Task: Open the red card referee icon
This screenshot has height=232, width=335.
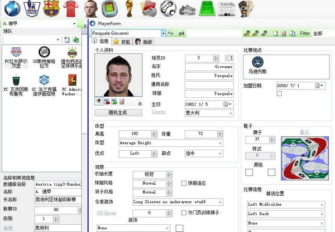Action: 149,9
